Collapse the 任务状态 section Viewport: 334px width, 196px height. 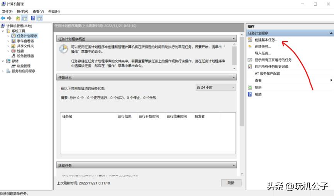(x=234, y=77)
